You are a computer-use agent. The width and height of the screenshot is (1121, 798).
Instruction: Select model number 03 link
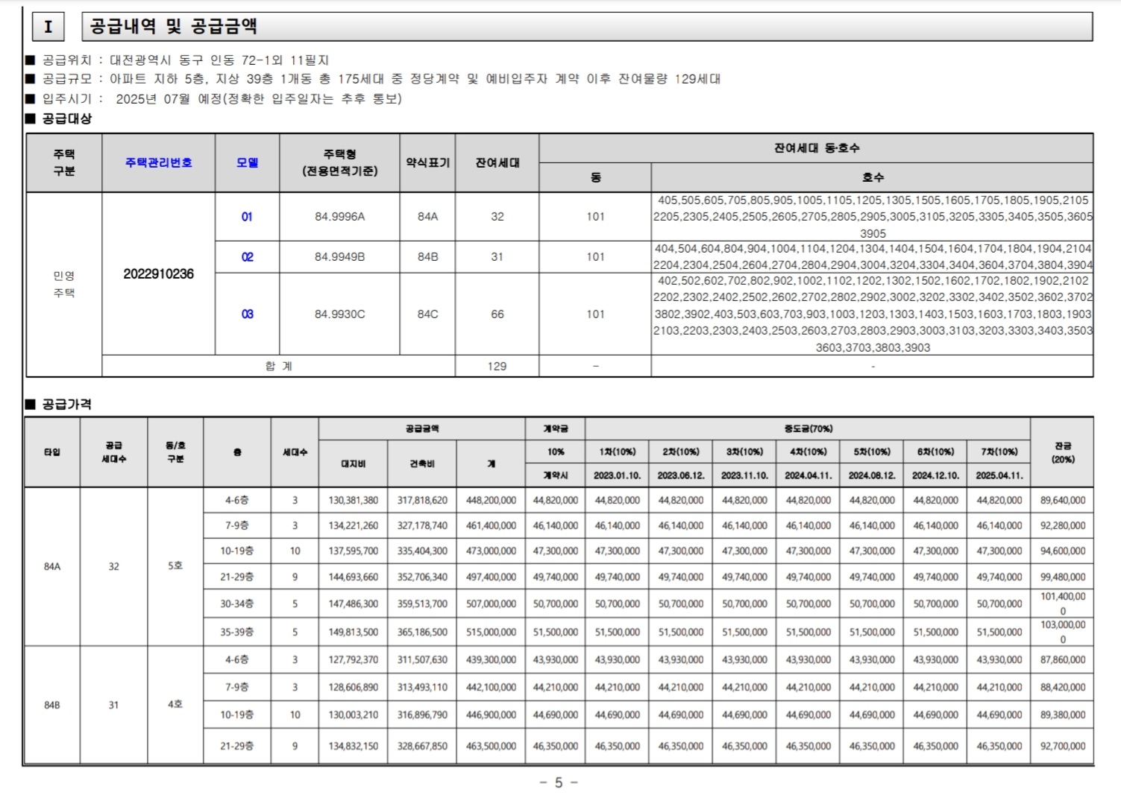pos(247,314)
